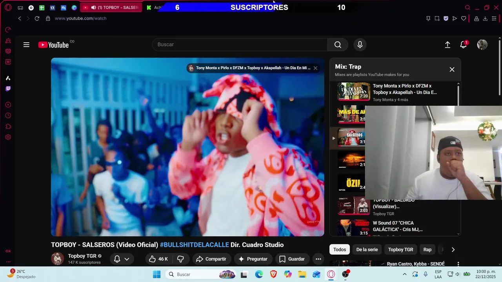Select the Rap filter chip
The width and height of the screenshot is (502, 282).
pyautogui.click(x=427, y=249)
